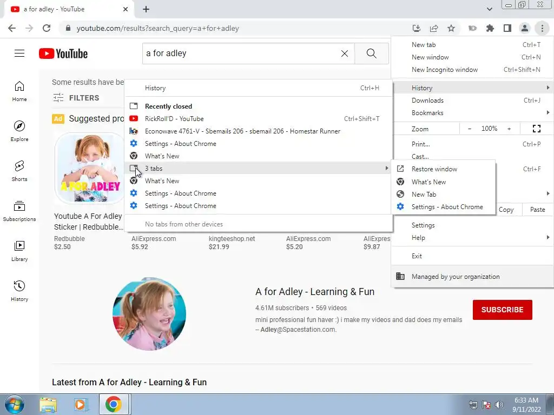Click the share this page icon
554x415 pixels.
tap(434, 28)
